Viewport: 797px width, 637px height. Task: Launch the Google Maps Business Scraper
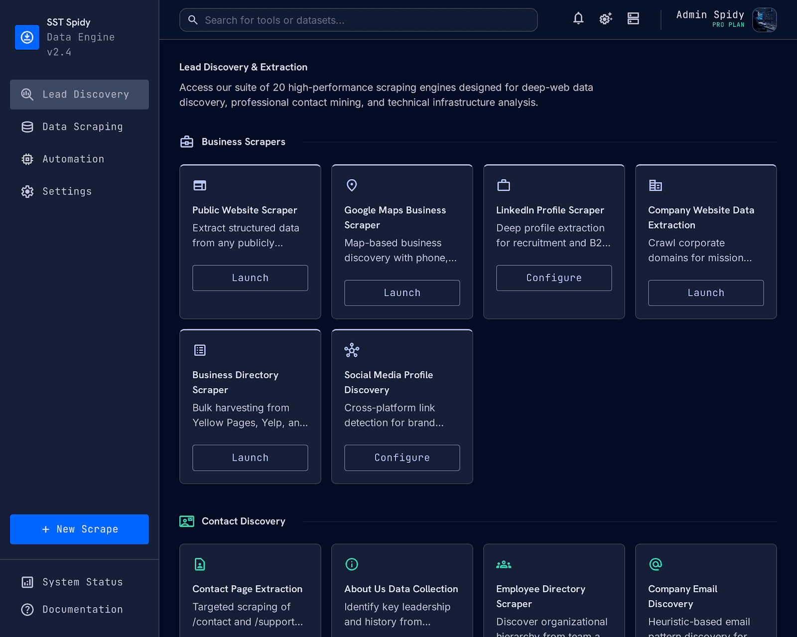click(x=402, y=293)
